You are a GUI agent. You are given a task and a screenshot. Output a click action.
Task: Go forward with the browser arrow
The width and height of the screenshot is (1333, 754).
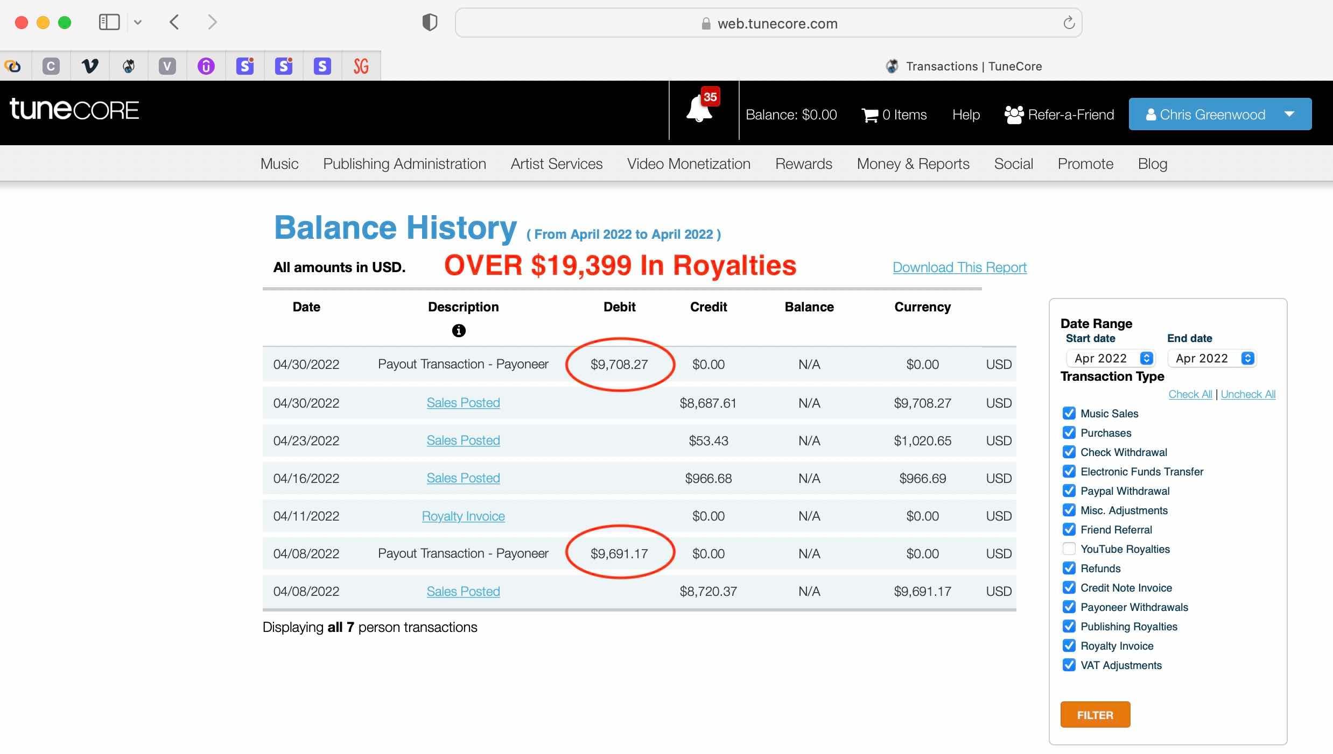pos(212,22)
